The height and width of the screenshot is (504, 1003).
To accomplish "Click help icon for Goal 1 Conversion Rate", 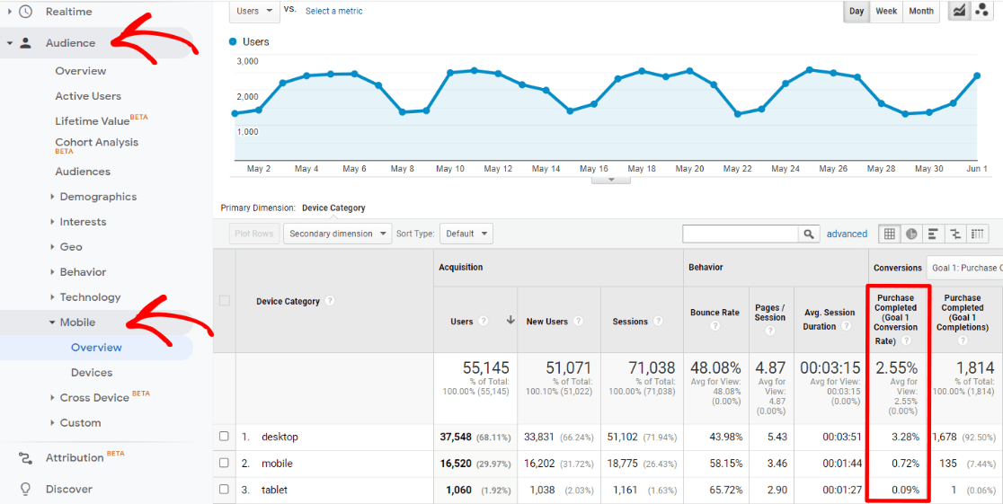I will pos(906,340).
